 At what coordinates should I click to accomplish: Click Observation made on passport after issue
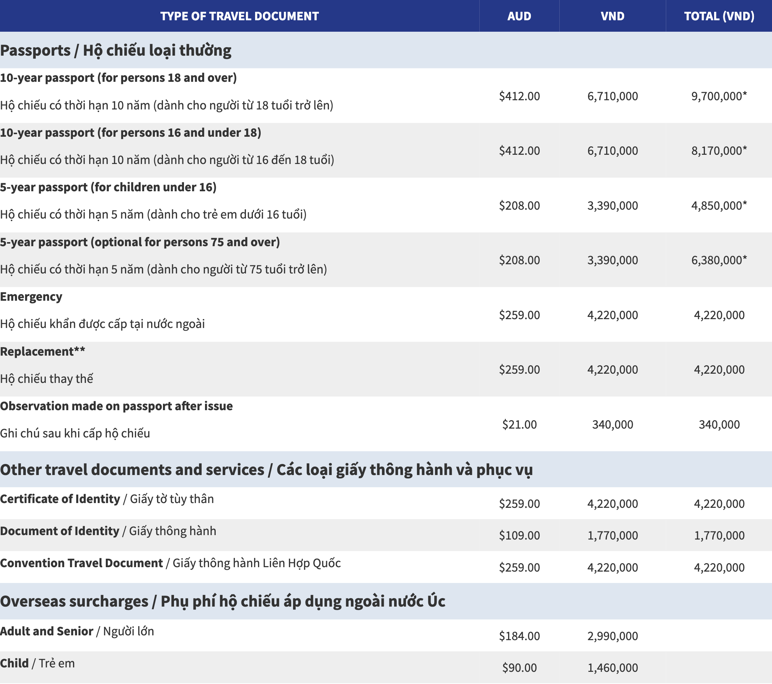117,406
